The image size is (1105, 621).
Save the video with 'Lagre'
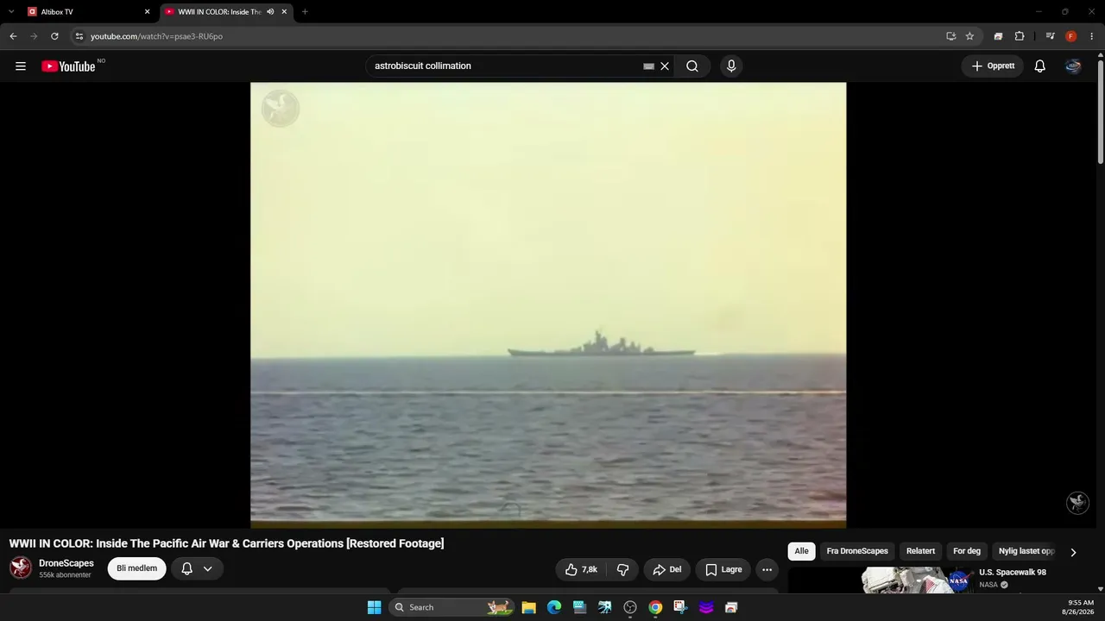pos(723,569)
